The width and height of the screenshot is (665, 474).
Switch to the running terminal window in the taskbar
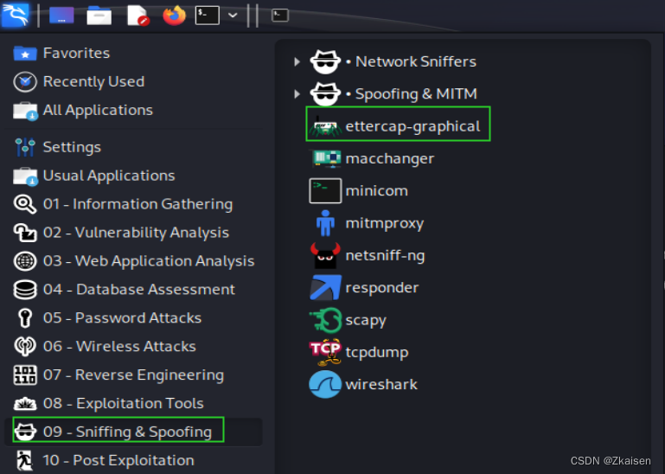coord(280,16)
